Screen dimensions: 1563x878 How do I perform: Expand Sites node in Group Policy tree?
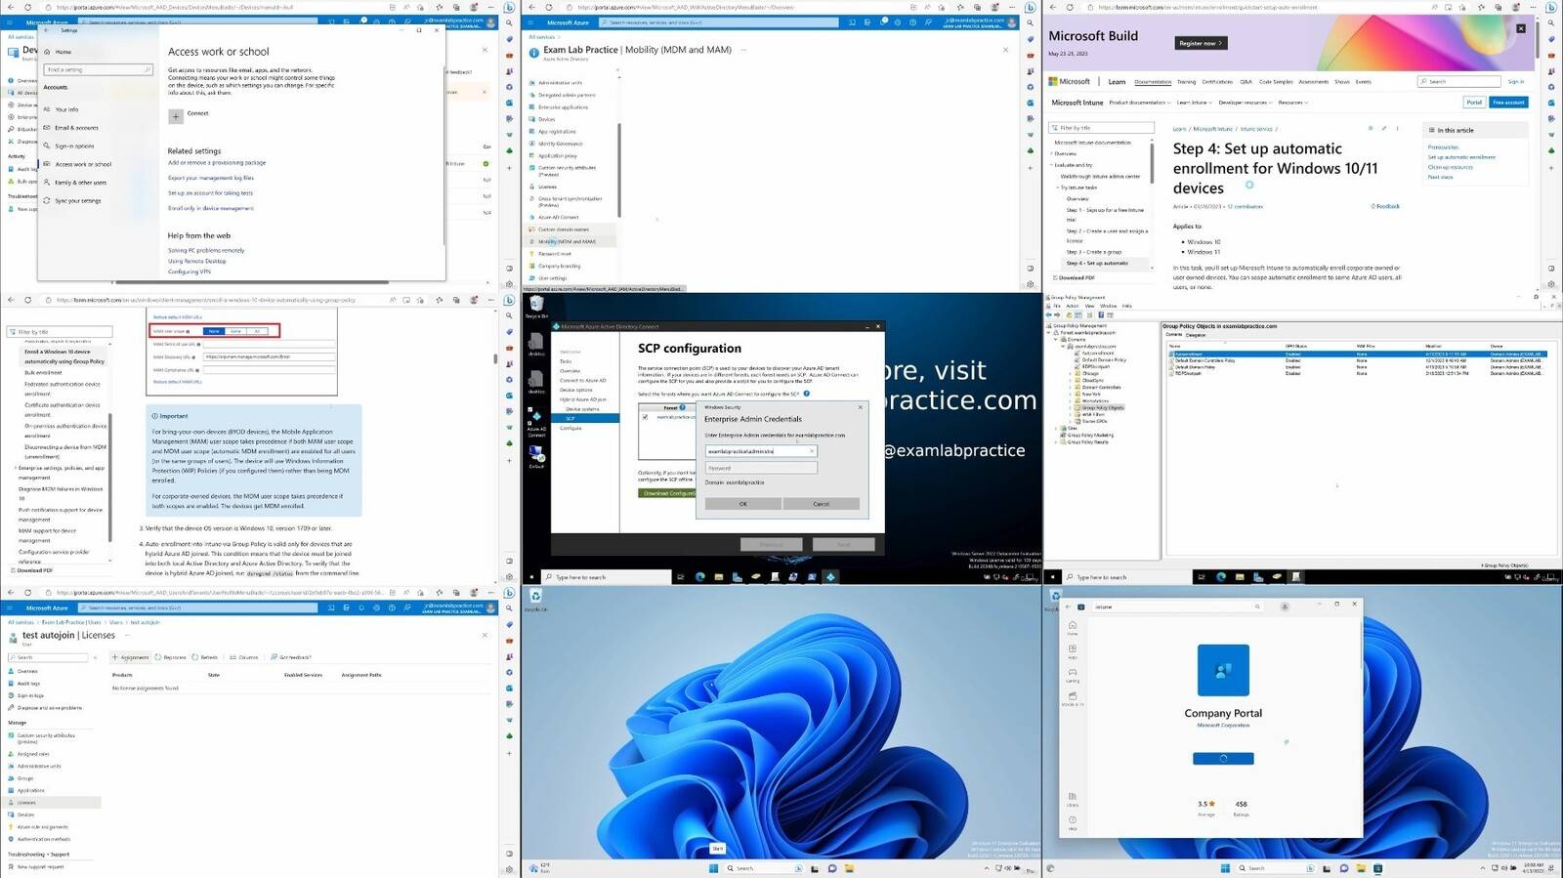click(x=1055, y=428)
